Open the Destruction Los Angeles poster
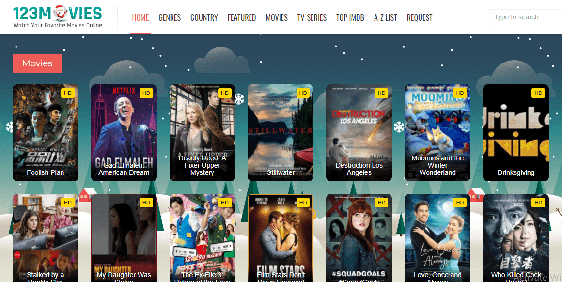Viewport: 562px width, 282px height. point(359,133)
